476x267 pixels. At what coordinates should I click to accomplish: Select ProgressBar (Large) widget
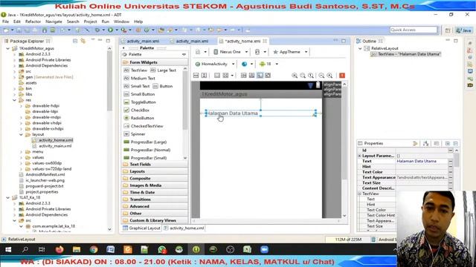point(145,142)
